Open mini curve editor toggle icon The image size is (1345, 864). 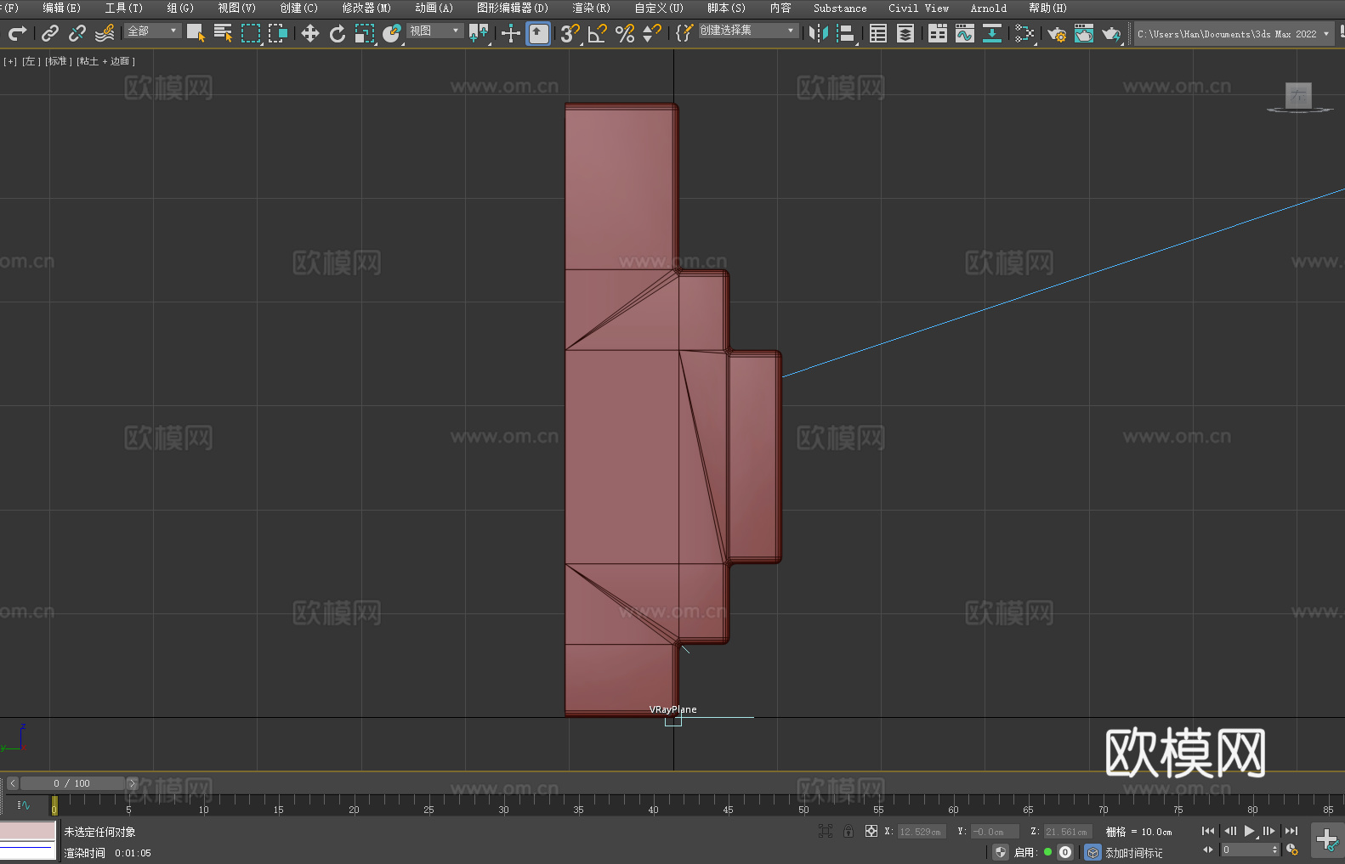pyautogui.click(x=23, y=805)
